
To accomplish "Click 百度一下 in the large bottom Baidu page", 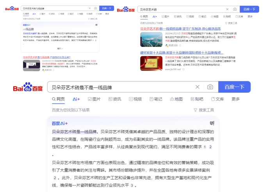I will point(234,87).
